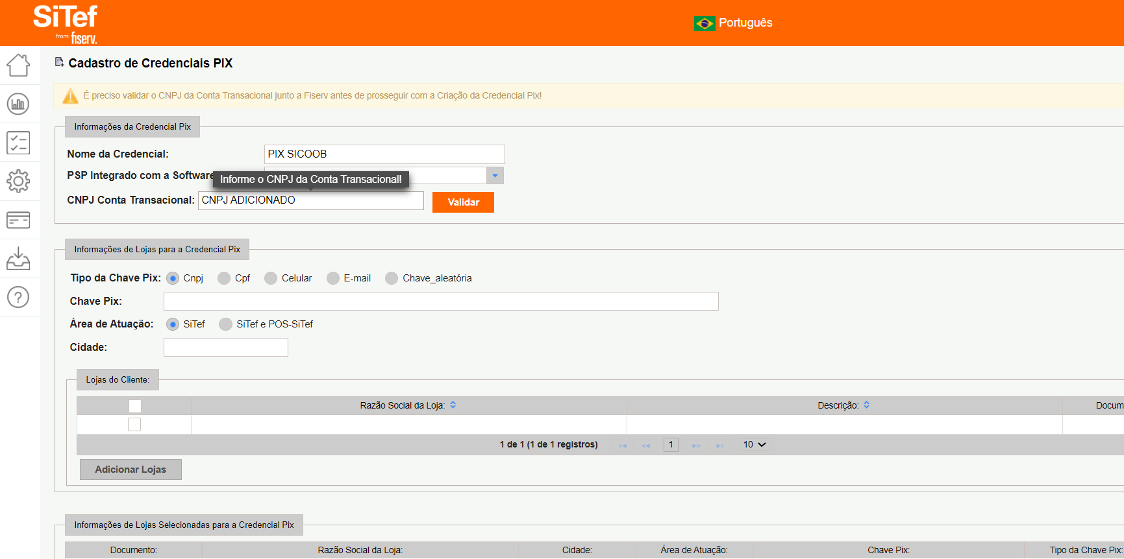Go to first page of results
This screenshot has width=1124, height=559.
[x=623, y=446]
